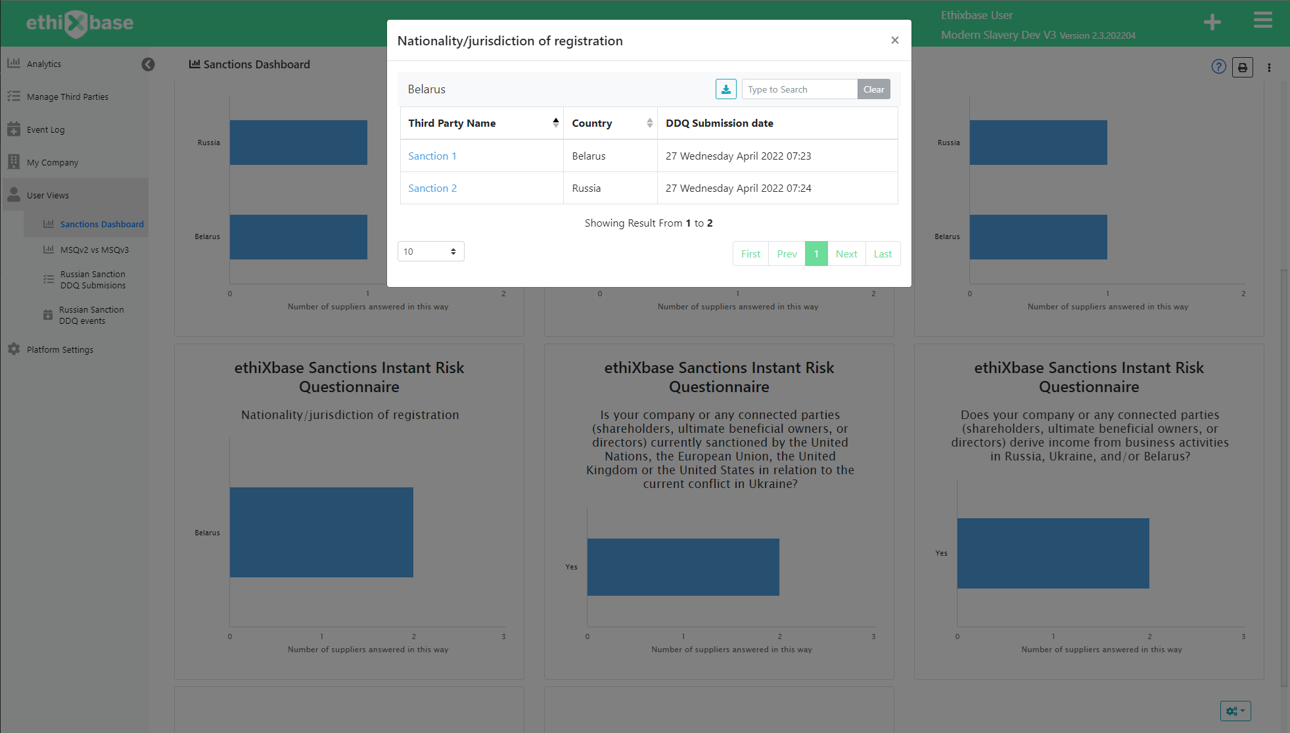Image resolution: width=1290 pixels, height=733 pixels.
Task: Open My Company in the sidebar
Action: click(53, 162)
